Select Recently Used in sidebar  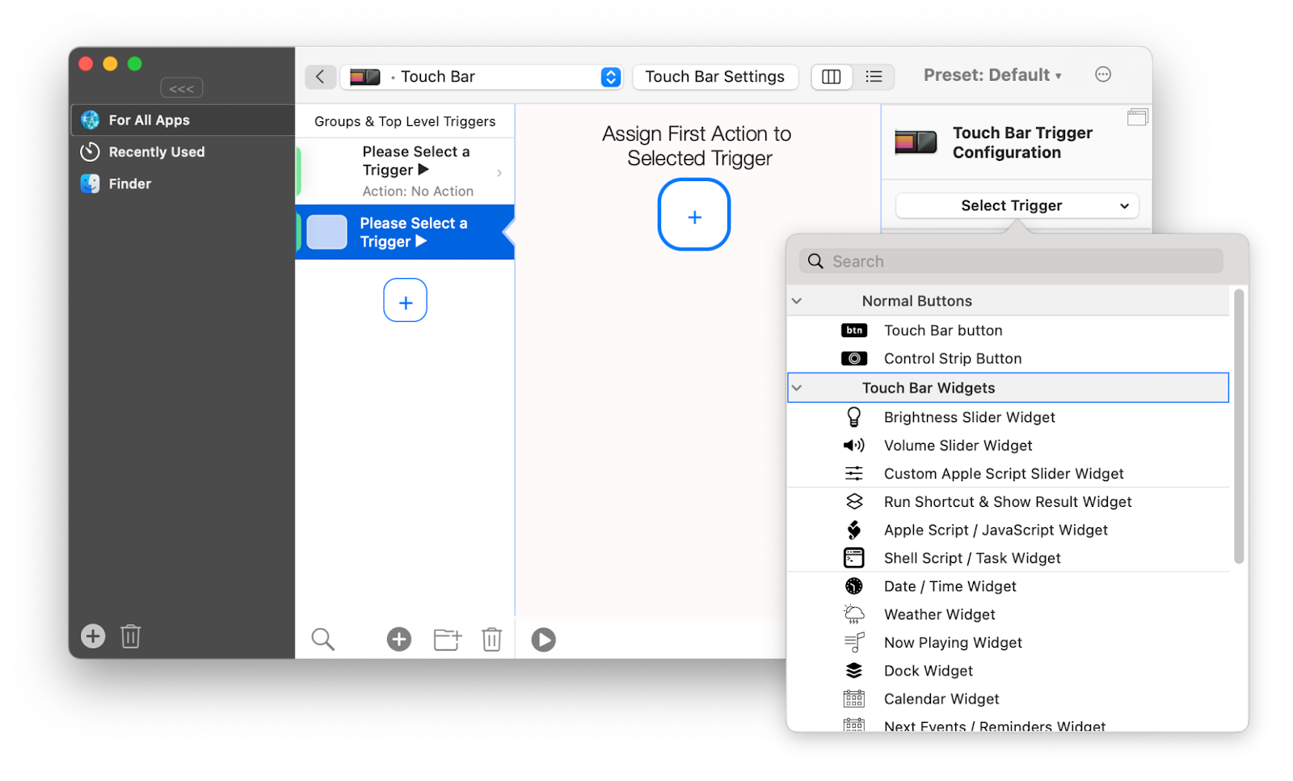click(x=183, y=152)
